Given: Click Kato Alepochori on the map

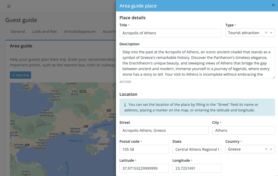Looking at the screenshot, I should pyautogui.click(x=47, y=113).
